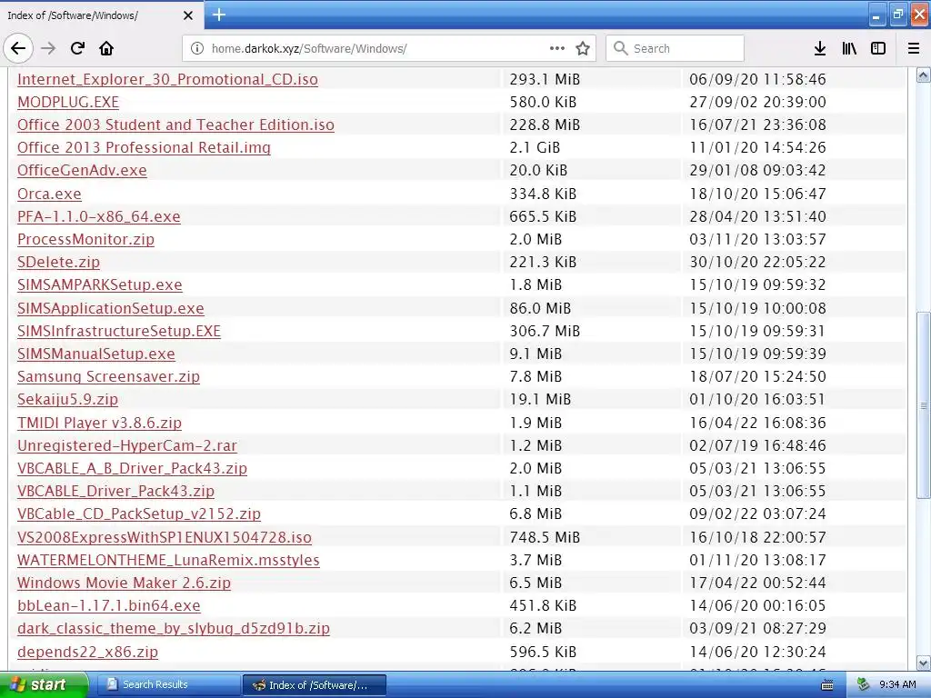Open dark_classic_theme_by_slybug_d5zd91b.zip link

[174, 629]
